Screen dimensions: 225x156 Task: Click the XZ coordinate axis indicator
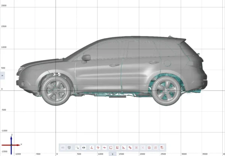click(x=12, y=144)
